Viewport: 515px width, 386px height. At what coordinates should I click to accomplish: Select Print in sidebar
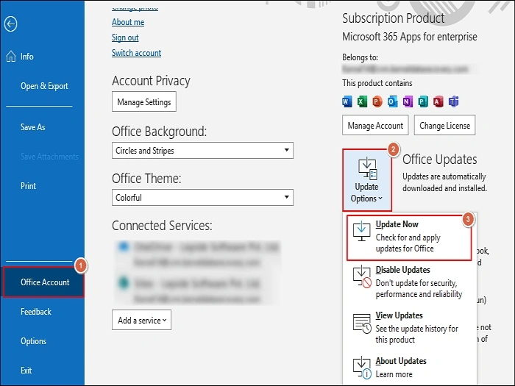coord(28,186)
